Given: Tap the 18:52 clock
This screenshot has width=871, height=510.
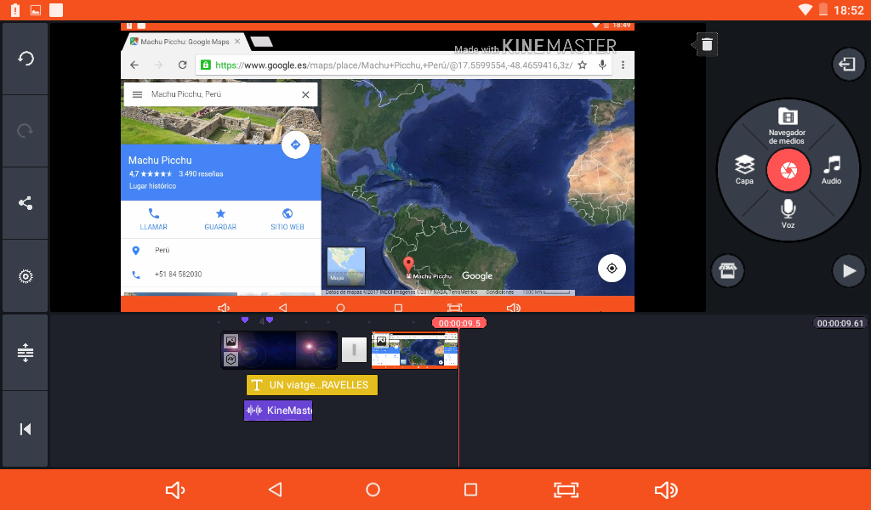Looking at the screenshot, I should click(x=848, y=10).
